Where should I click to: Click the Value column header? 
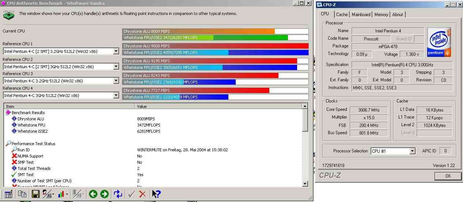(x=218, y=106)
